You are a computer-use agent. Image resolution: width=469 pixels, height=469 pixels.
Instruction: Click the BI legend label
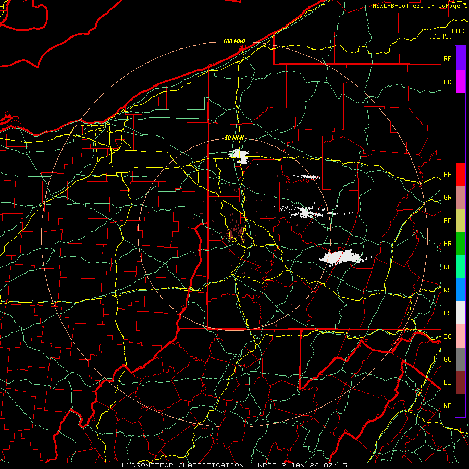(447, 382)
